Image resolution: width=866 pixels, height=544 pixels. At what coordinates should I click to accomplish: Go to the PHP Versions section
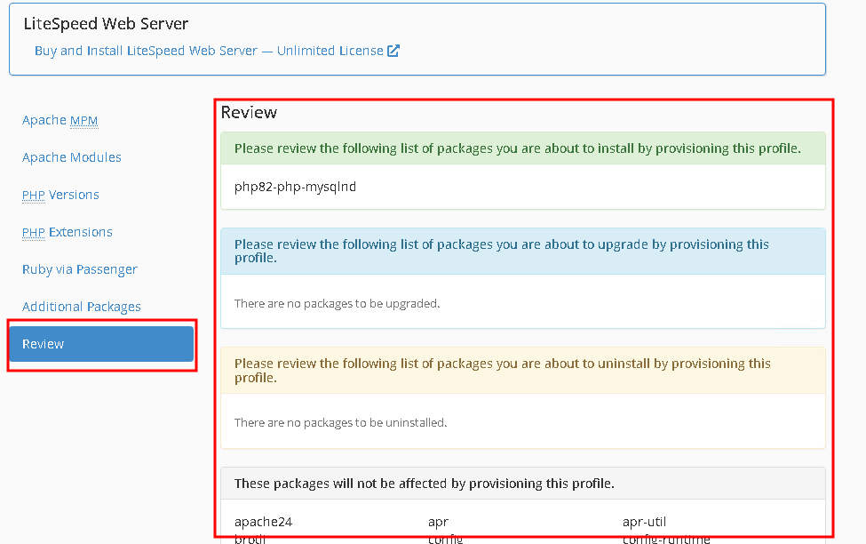[60, 195]
